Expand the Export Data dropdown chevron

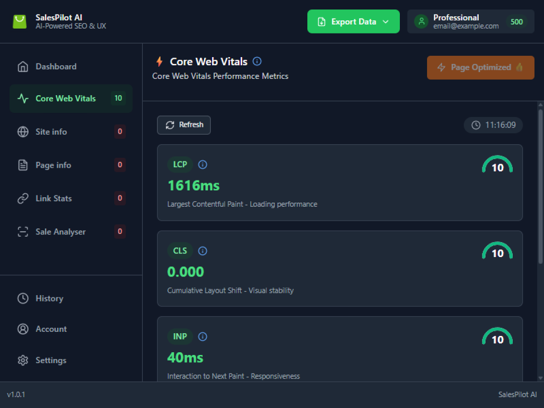coord(386,22)
